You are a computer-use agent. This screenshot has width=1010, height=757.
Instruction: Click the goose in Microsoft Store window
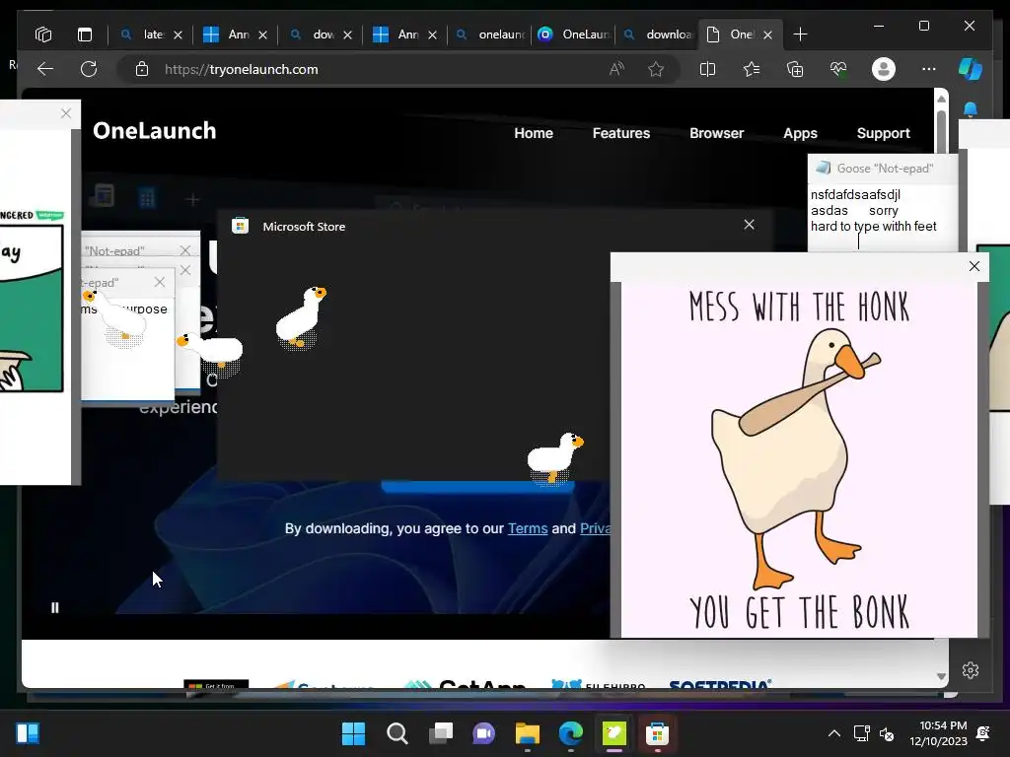point(300,316)
